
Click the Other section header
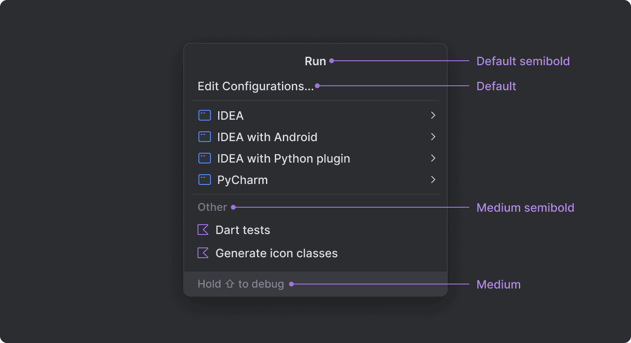[212, 207]
